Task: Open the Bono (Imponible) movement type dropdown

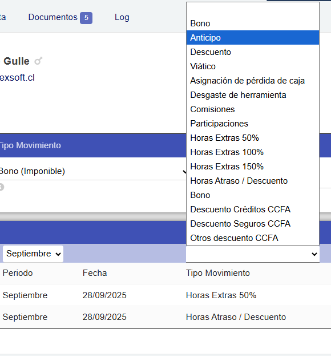Action: pos(93,171)
